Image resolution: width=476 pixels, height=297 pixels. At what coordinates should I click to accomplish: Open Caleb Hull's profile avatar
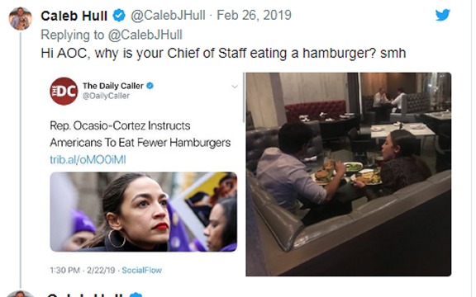point(21,18)
